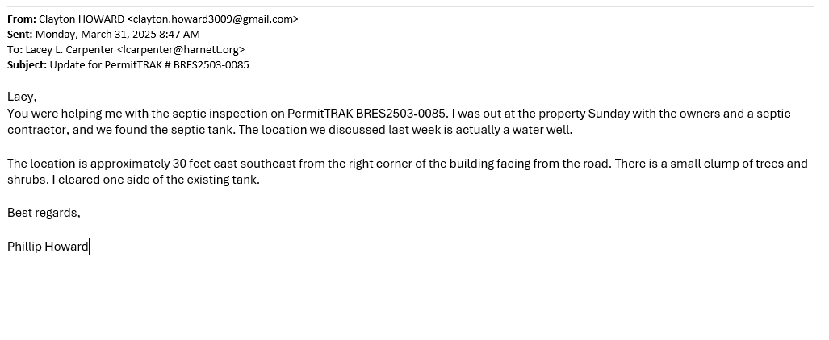This screenshot has width=829, height=340.
Task: Click the sentence about cleared existing tank
Action: point(156,180)
